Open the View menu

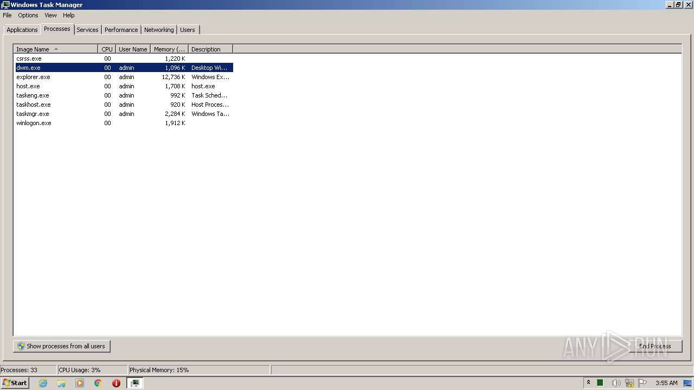50,15
